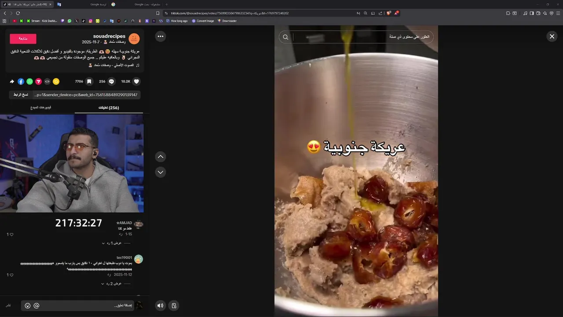Click the post comment button نشر

(x=8, y=306)
